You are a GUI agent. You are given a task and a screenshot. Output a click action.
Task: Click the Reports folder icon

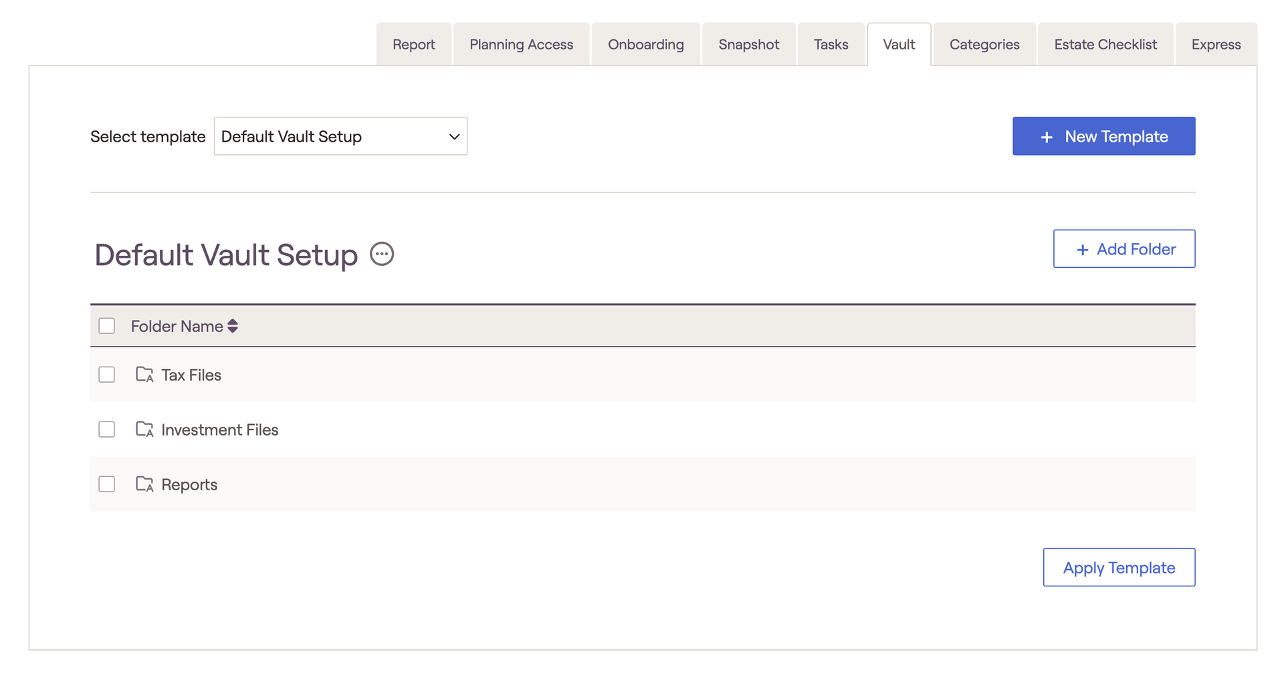(x=144, y=484)
